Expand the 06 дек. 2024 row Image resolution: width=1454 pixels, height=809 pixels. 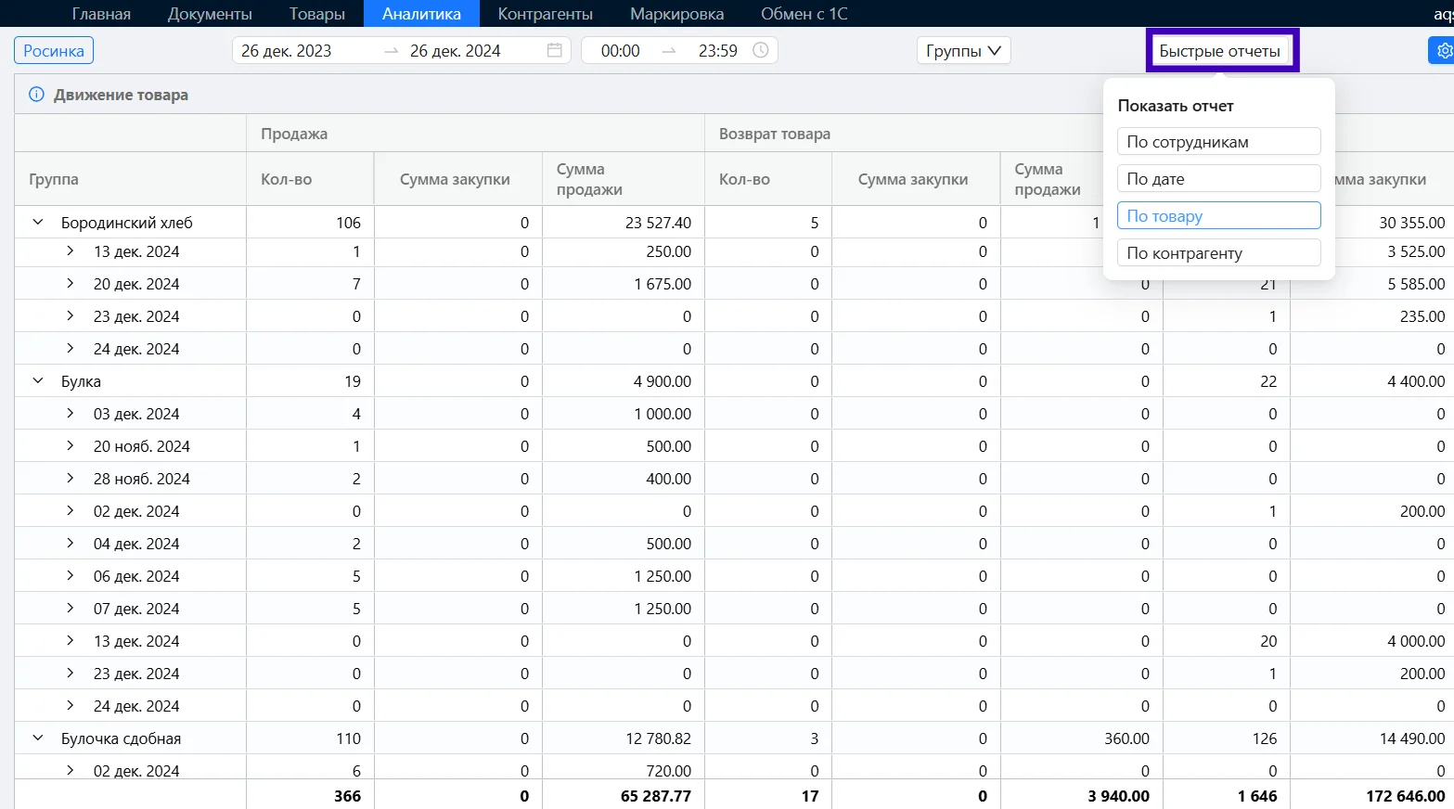[70, 575]
